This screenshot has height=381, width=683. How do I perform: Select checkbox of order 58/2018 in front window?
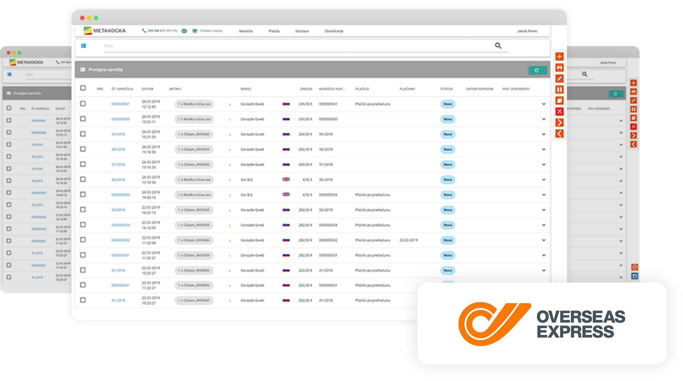[83, 149]
